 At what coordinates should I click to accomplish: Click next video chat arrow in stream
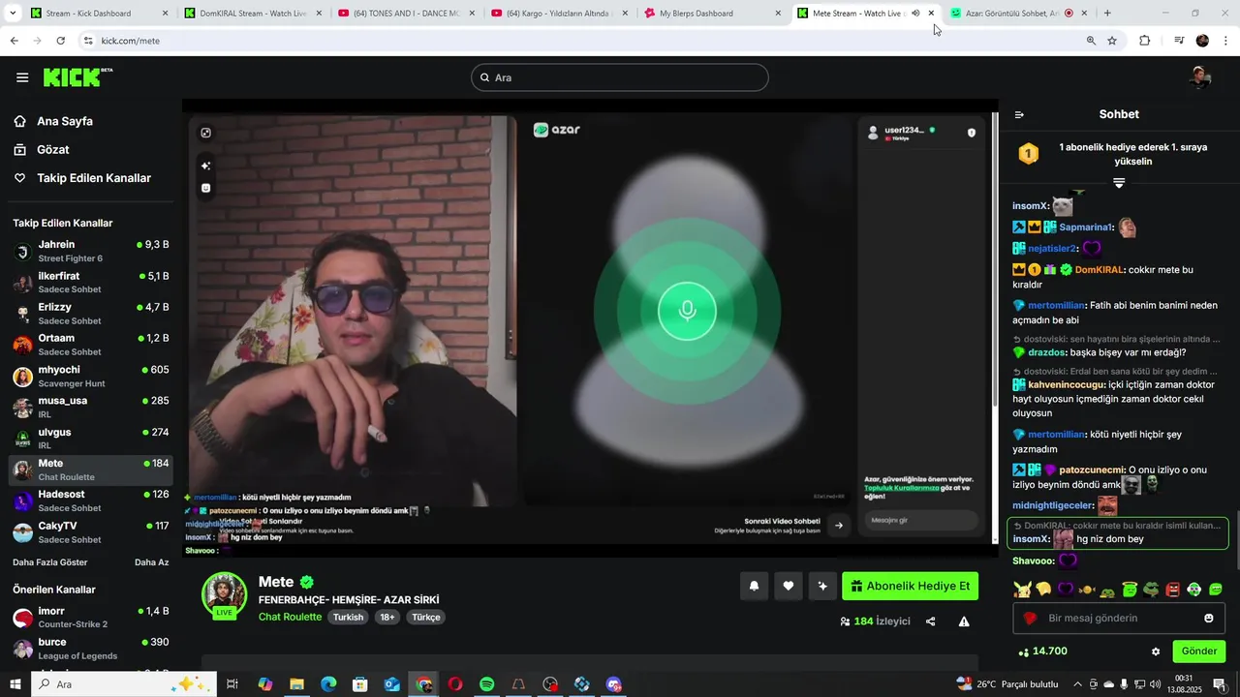(839, 526)
